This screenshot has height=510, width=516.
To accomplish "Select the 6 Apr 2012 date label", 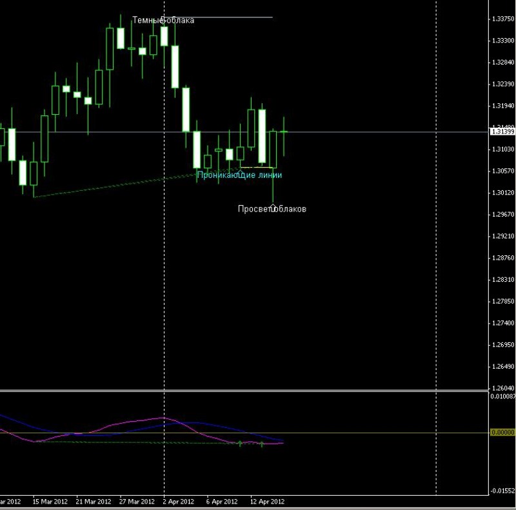I will click(222, 501).
